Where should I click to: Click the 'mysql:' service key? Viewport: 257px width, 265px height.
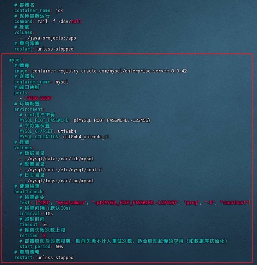pos(17,60)
